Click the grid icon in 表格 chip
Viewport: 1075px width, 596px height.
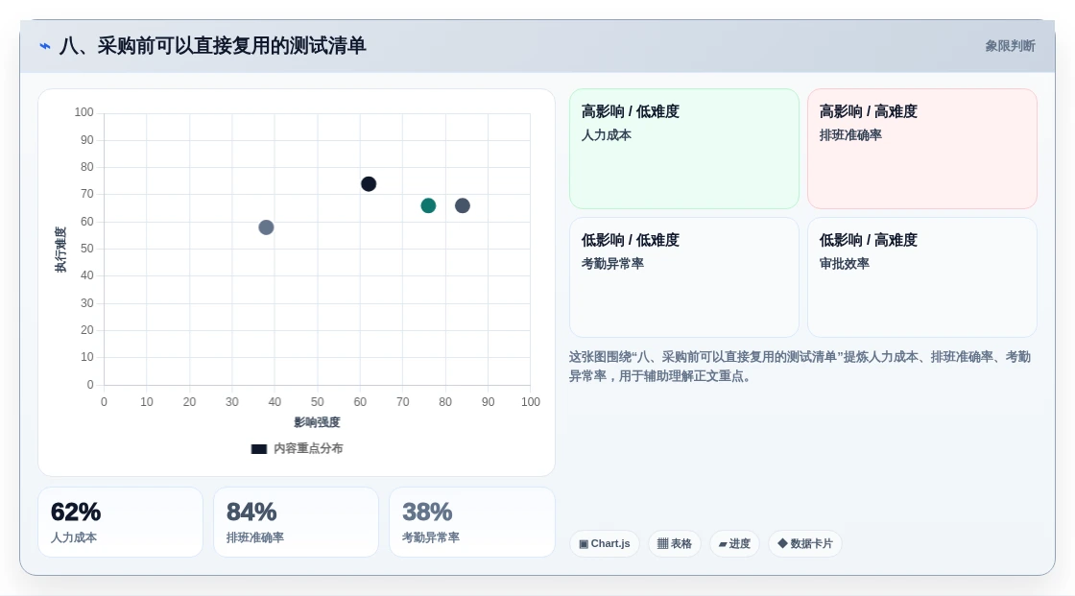(663, 544)
